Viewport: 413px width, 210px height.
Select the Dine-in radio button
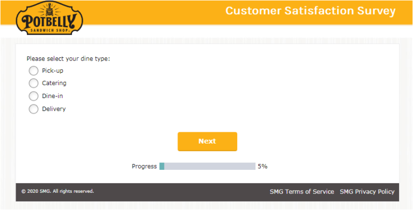(33, 96)
